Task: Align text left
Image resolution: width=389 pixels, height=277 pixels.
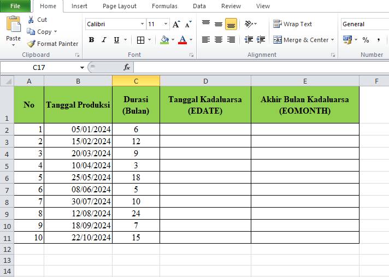Action: [x=206, y=40]
